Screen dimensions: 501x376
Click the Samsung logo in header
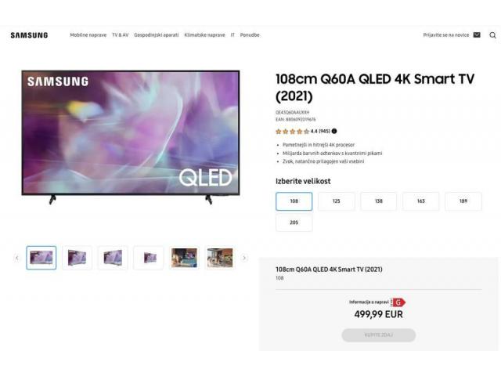29,35
